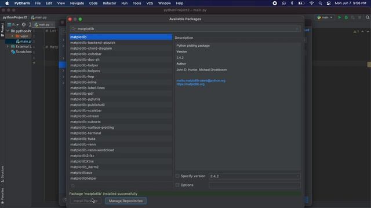The image size is (371, 208).
Task: Clear the package search field
Action: tap(297, 29)
